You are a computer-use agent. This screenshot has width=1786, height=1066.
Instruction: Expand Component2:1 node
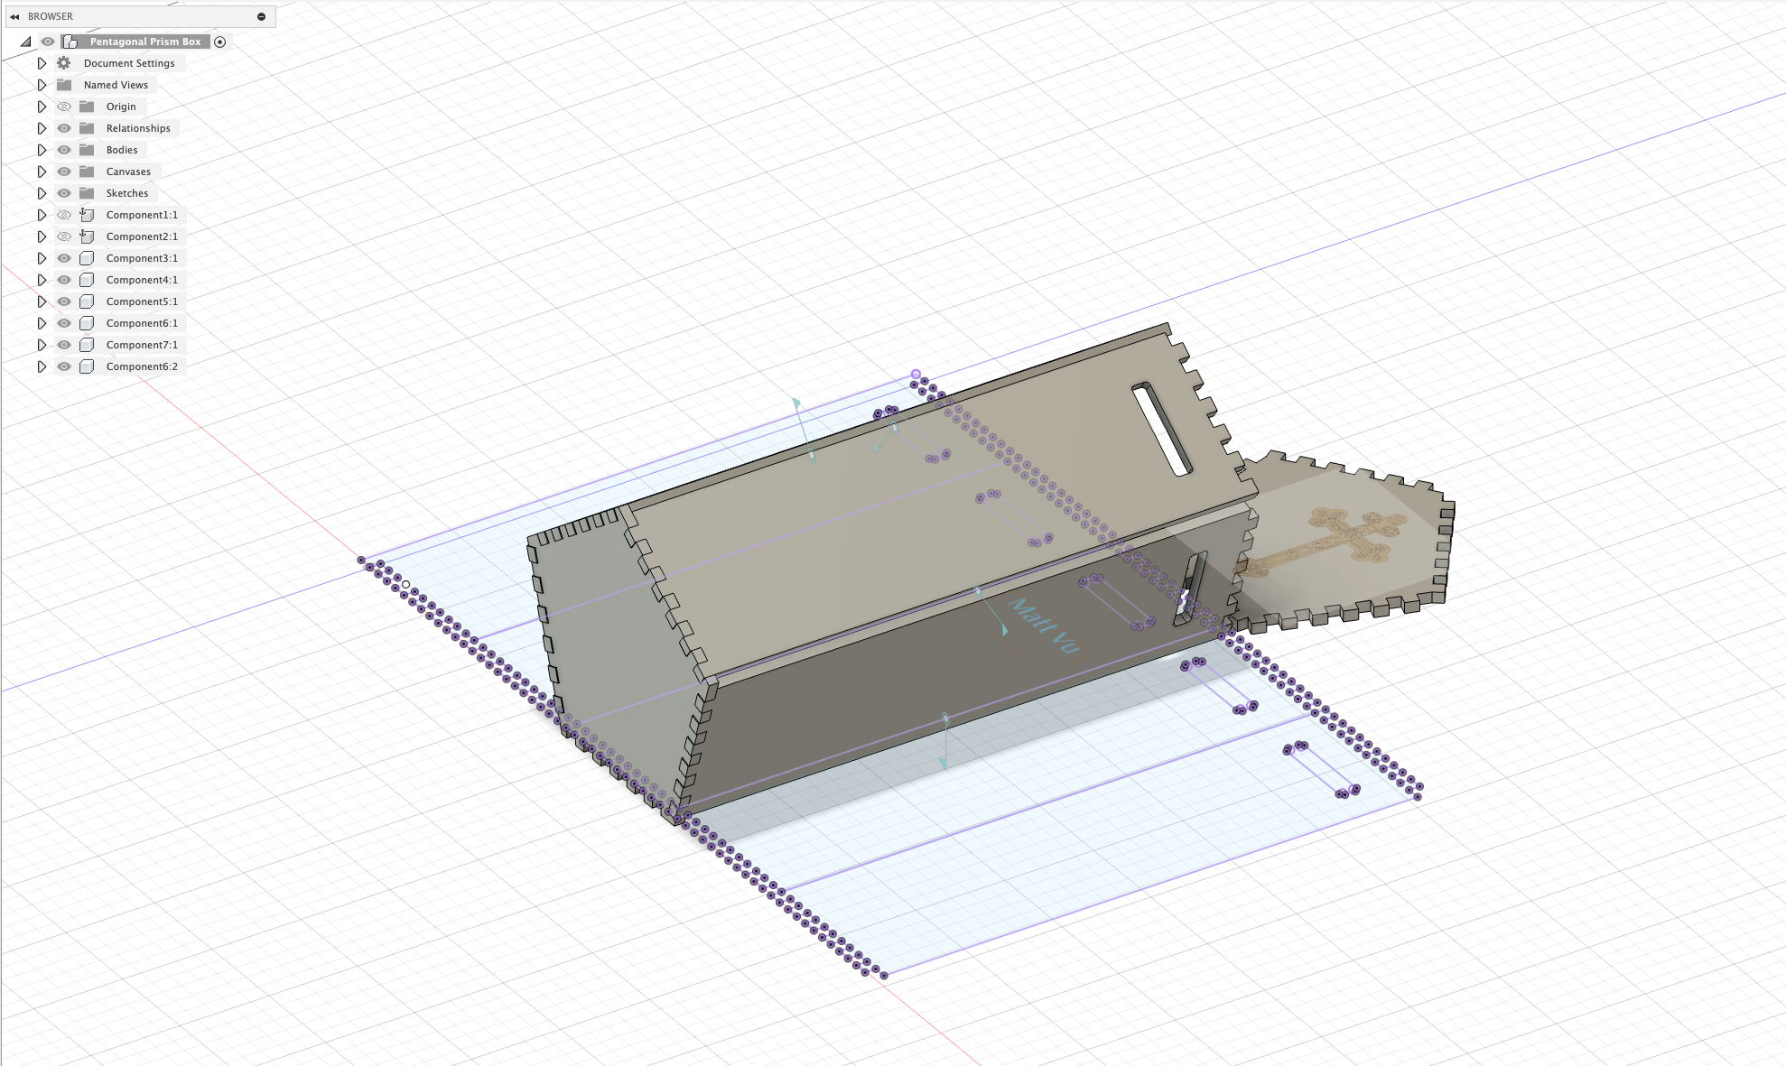(x=42, y=236)
